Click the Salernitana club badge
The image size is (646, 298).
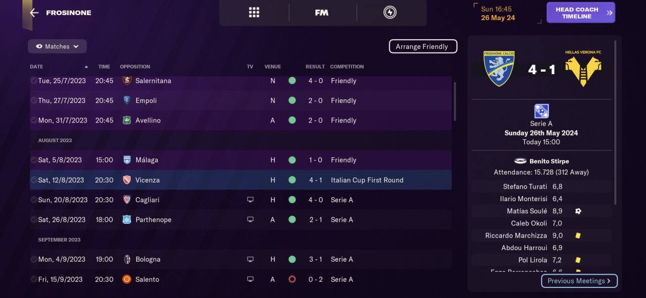127,81
